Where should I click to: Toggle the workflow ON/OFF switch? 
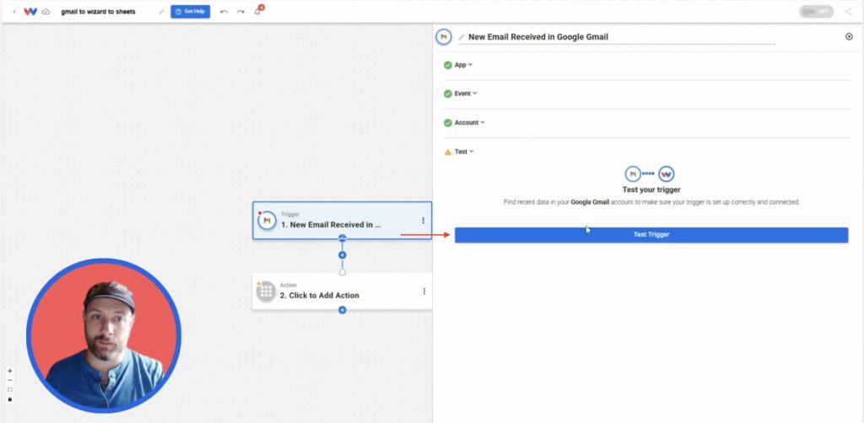[x=816, y=12]
